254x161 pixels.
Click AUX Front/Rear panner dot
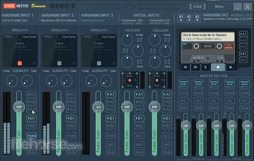[157, 80]
